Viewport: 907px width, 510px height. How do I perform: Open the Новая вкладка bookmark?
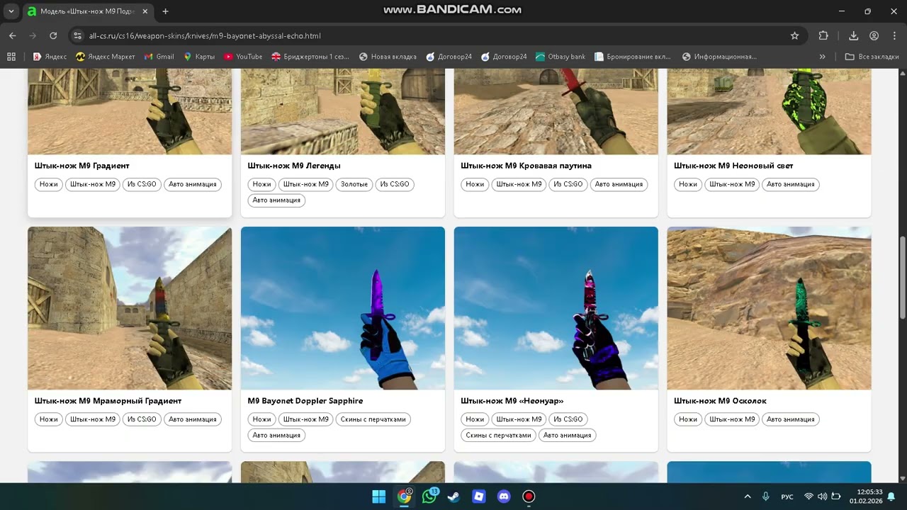[388, 57]
